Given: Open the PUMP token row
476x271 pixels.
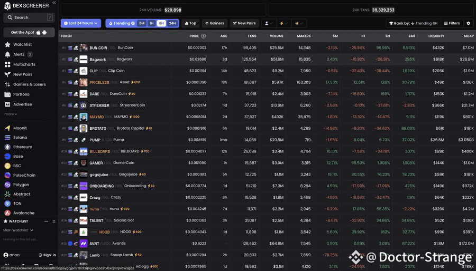Looking at the screenshot, I should (x=267, y=140).
